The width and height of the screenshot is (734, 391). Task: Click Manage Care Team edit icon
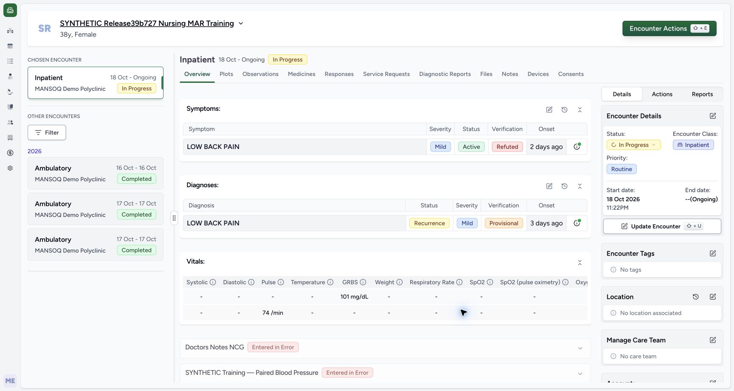pos(713,340)
